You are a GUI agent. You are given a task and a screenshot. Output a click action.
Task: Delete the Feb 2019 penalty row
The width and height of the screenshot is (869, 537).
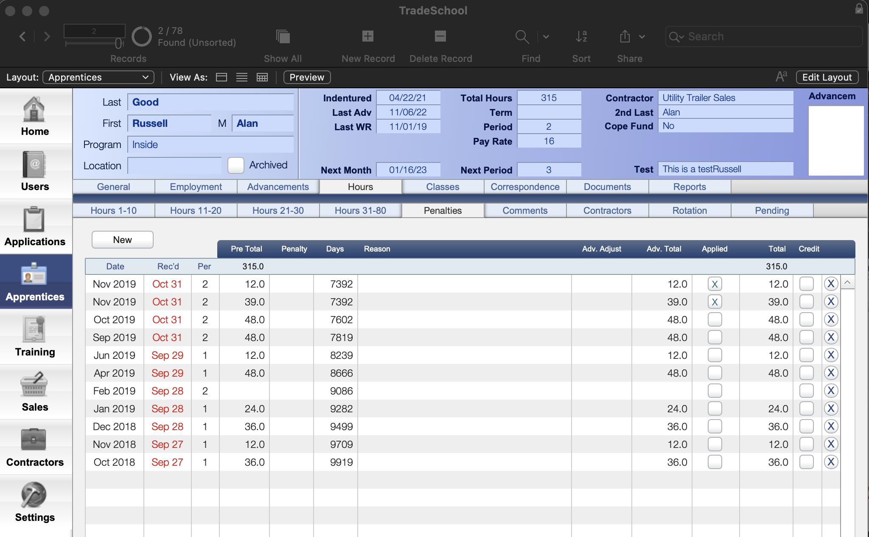tap(831, 391)
